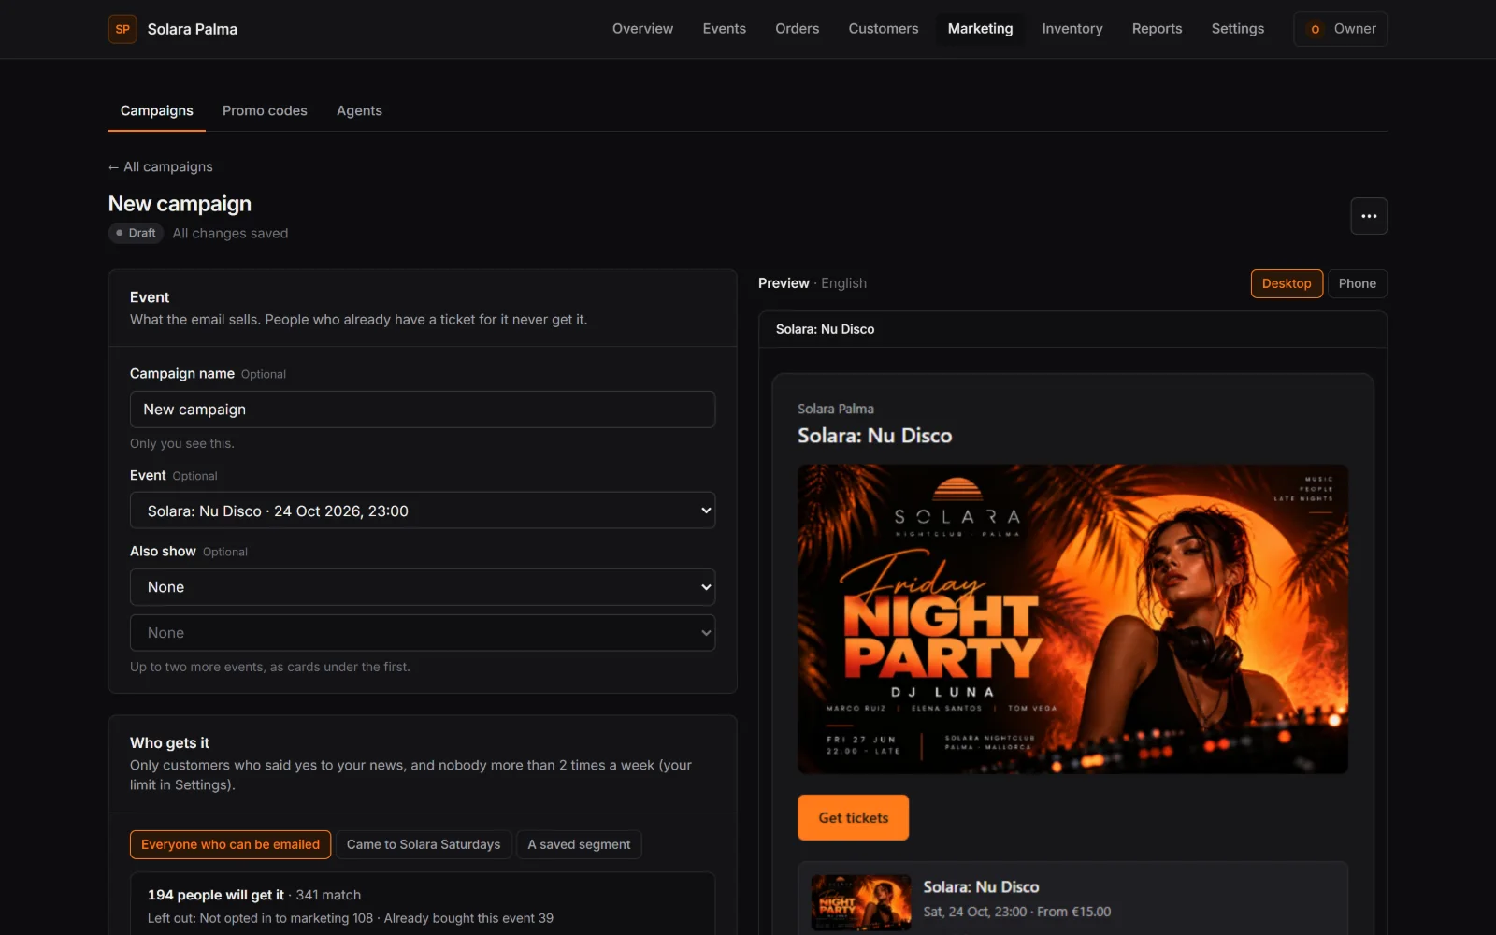
Task: Click the Get tickets button in preview
Action: tap(853, 817)
